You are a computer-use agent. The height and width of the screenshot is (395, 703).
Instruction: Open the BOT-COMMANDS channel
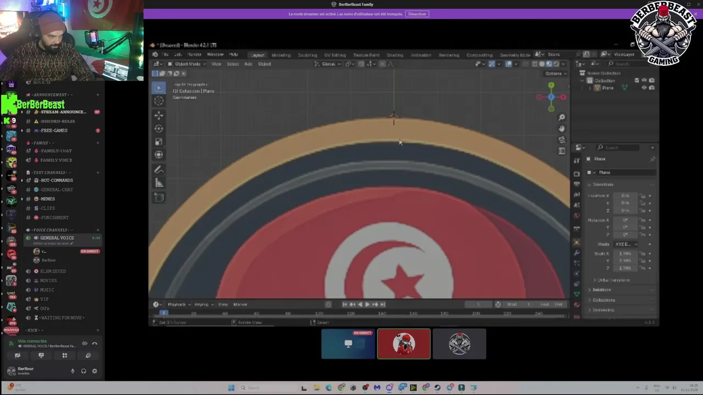click(x=57, y=180)
